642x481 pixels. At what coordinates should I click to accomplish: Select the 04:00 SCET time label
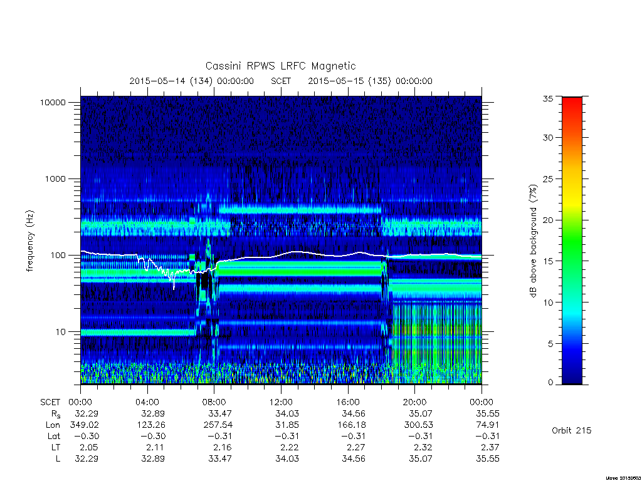147,402
